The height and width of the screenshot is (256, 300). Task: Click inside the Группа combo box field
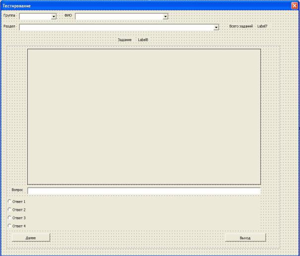tap(35, 16)
